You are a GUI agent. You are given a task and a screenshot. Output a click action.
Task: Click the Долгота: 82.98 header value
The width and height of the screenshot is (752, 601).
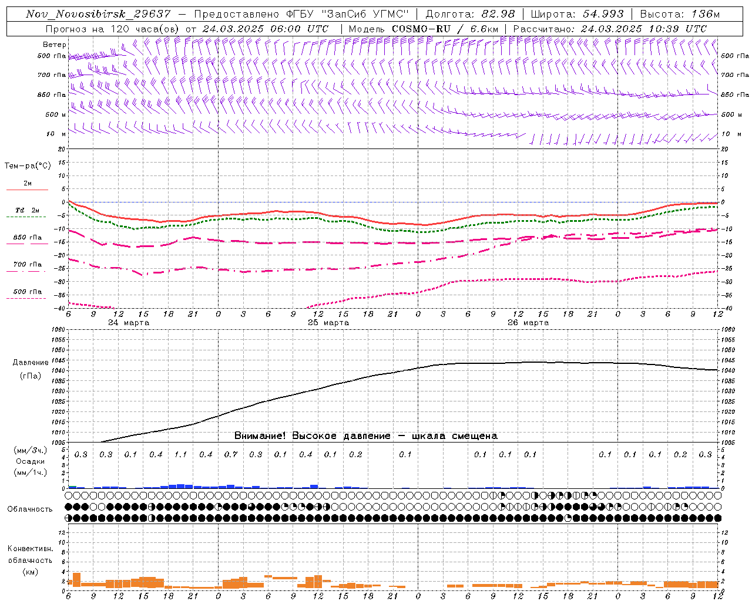pyautogui.click(x=470, y=14)
